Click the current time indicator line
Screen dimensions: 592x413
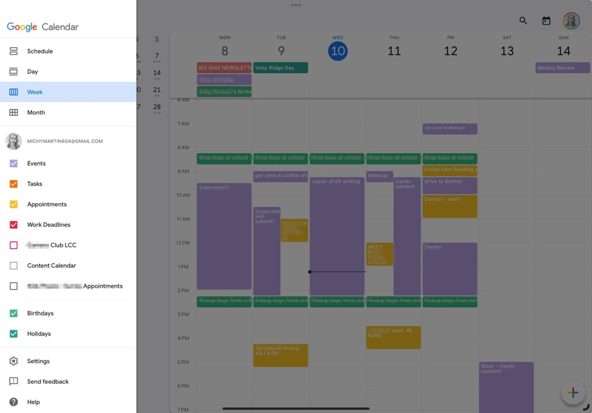pos(338,272)
